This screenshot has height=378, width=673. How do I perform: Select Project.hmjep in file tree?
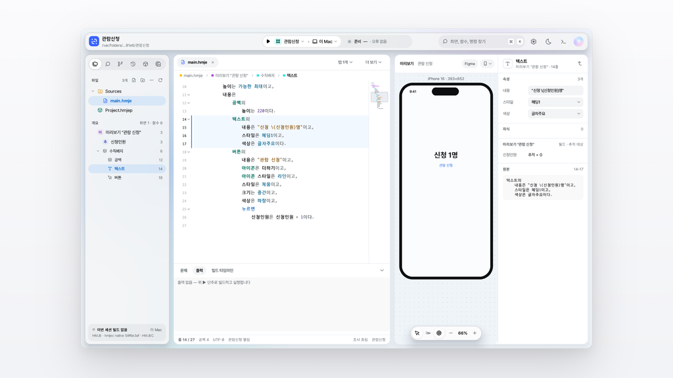(127, 110)
